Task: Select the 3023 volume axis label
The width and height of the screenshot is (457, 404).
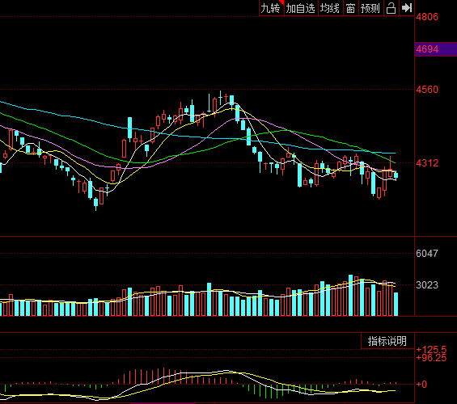Action: pos(427,285)
